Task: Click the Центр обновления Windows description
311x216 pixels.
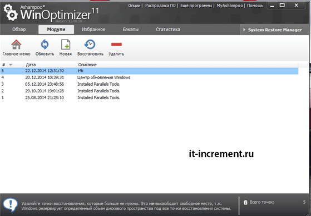Action: tap(103, 77)
